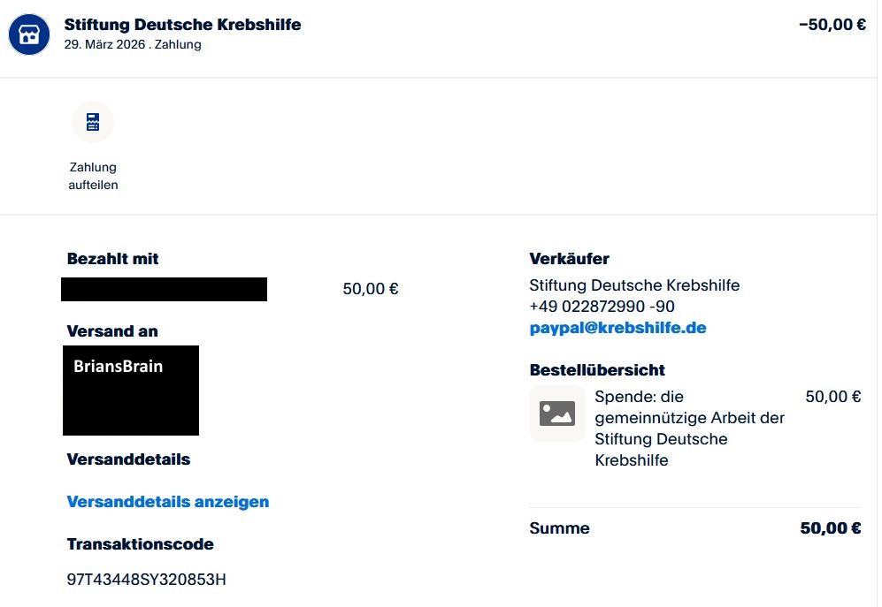This screenshot has width=882, height=607.
Task: Click the item image placeholder icon
Action: 557,413
